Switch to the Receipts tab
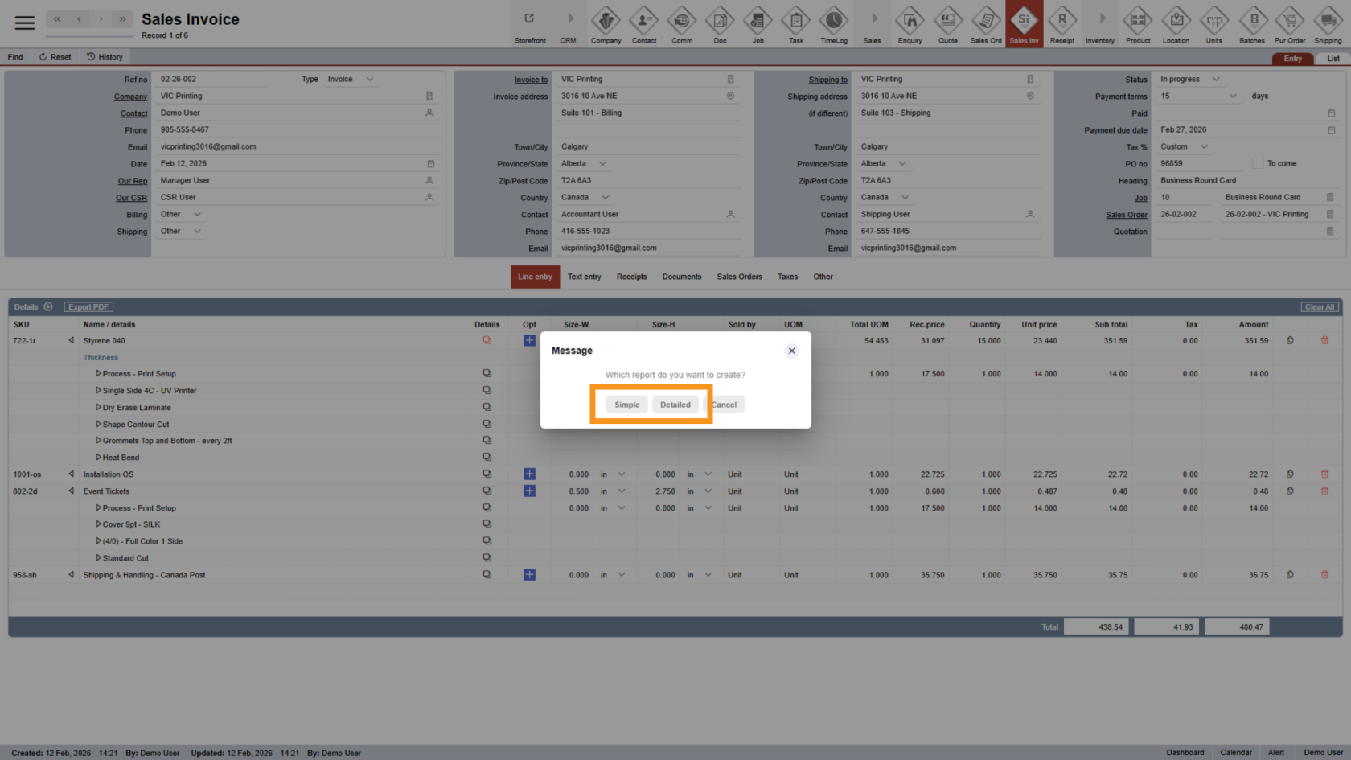 click(631, 277)
